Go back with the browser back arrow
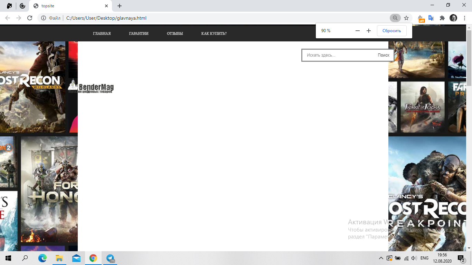Viewport: 472px width, 265px height. coord(8,18)
